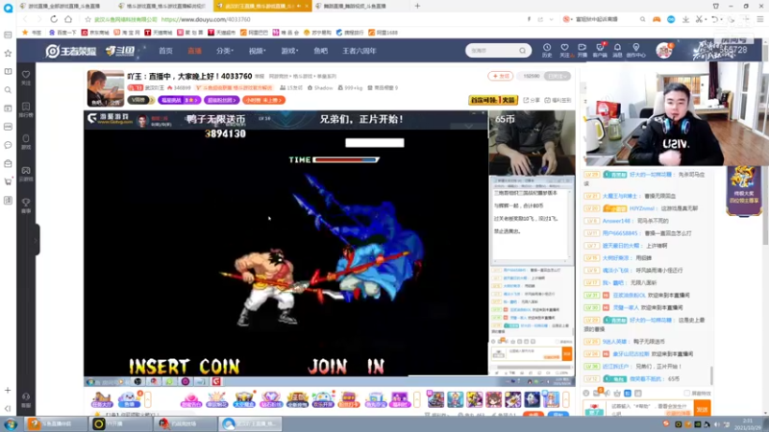The width and height of the screenshot is (769, 432).
Task: Click the 福利签到 check-in icon
Action: tap(558, 100)
